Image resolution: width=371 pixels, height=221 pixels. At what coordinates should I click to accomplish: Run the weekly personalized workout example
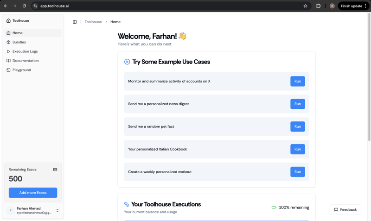coord(297,172)
